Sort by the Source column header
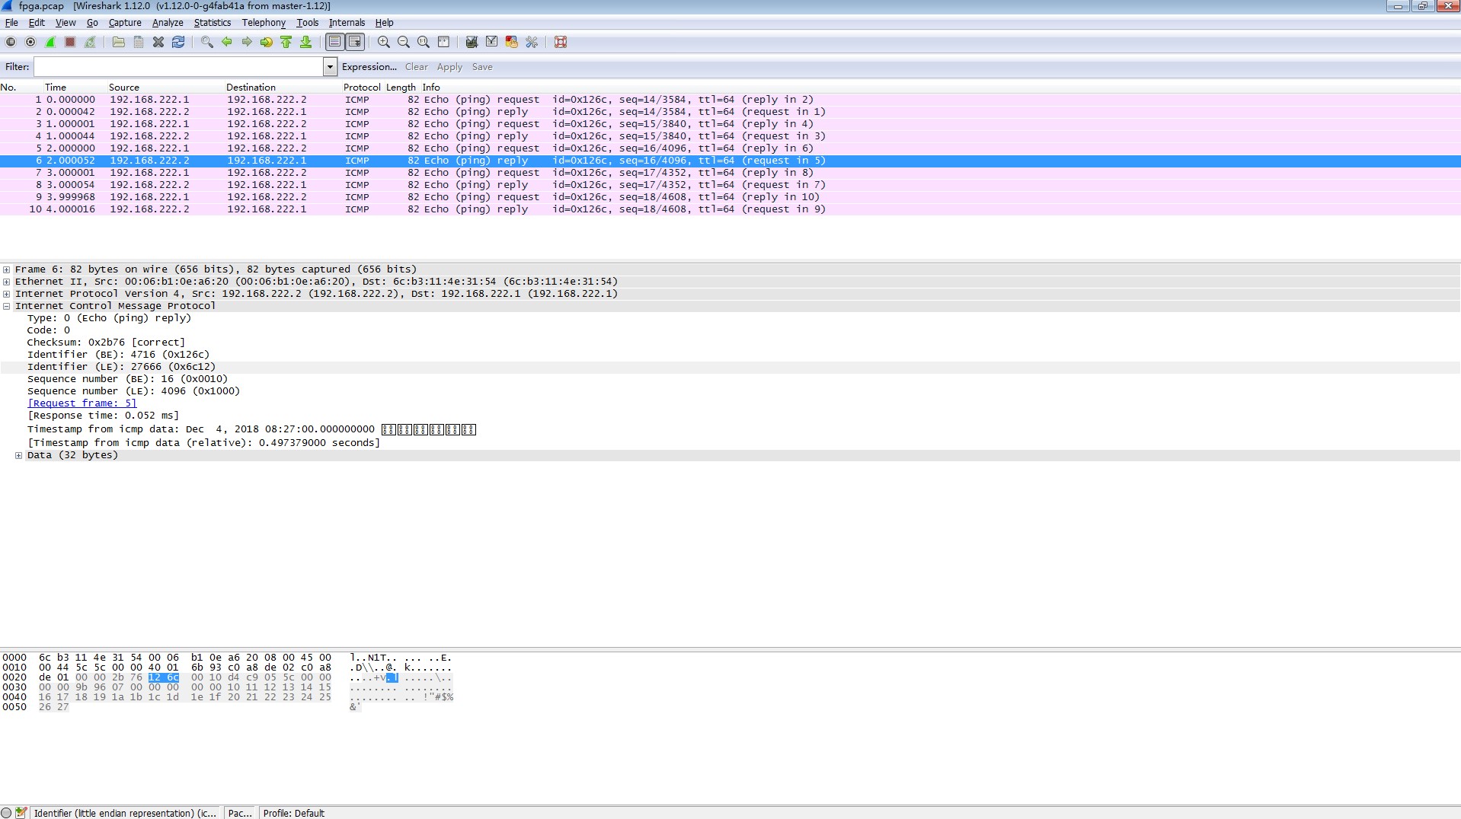Screen dimensions: 1461x819 click(124, 88)
